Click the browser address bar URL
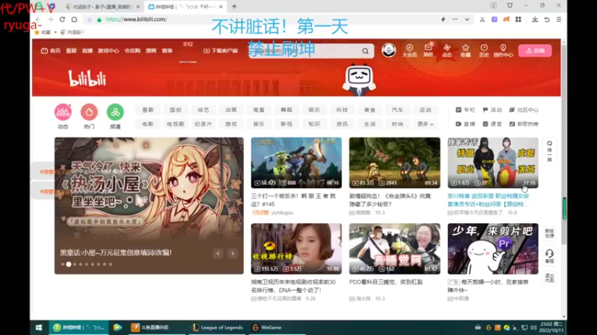 137,19
